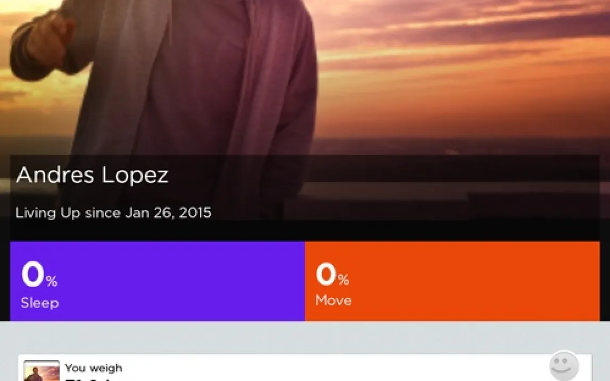Tap the partially visible weight value

pos(90,379)
